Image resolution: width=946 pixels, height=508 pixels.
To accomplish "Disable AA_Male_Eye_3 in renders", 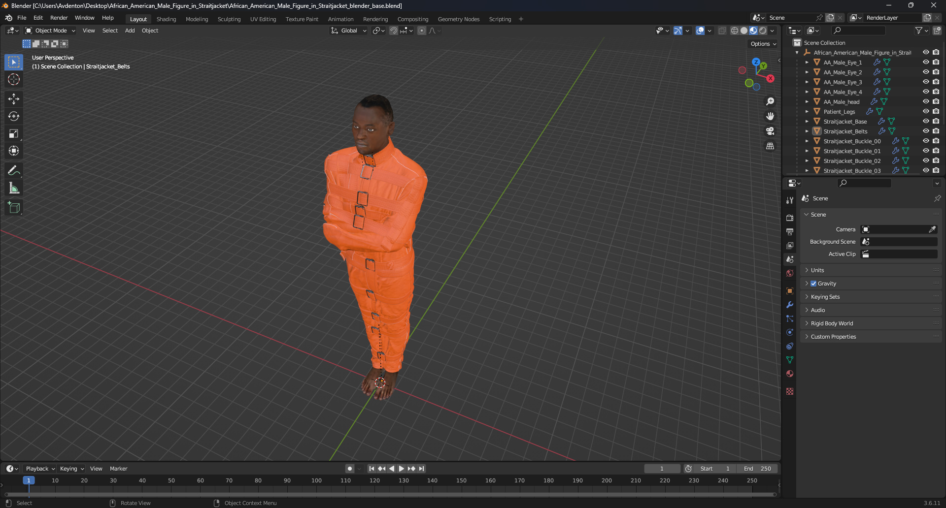I will point(936,82).
